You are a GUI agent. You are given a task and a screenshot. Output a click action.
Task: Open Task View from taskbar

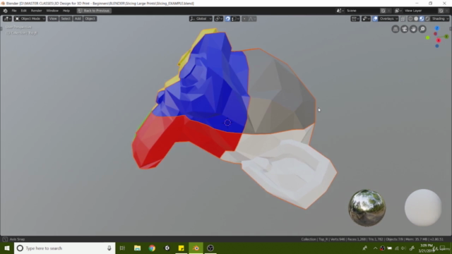[122, 248]
